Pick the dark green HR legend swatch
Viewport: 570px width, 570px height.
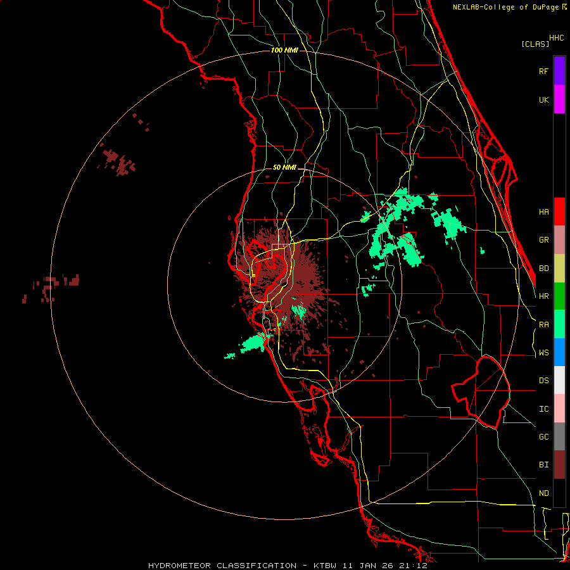(x=559, y=296)
